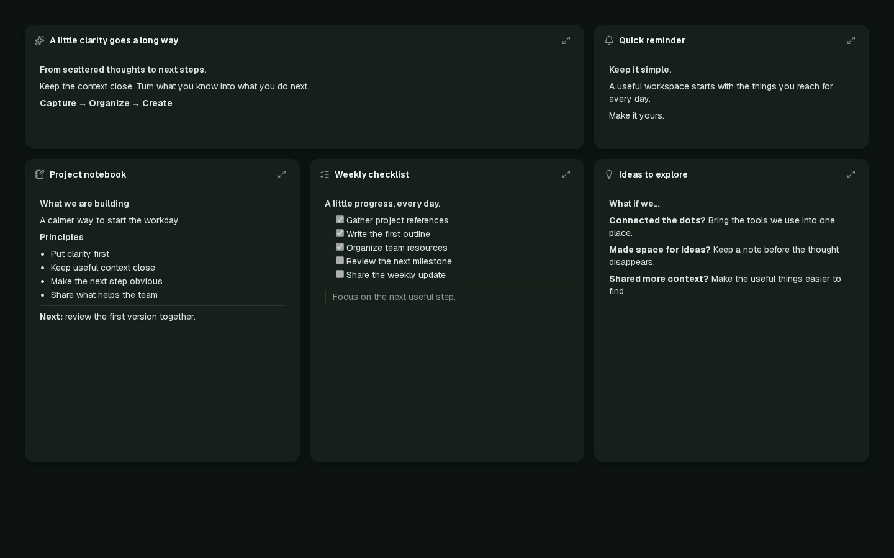Click the 'Weekly checklist' card title
Viewport: 894px width, 558px height.
pos(372,174)
